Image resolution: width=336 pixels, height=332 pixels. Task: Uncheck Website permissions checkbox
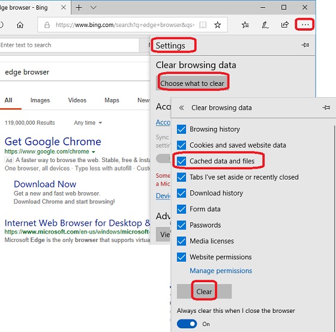(181, 257)
